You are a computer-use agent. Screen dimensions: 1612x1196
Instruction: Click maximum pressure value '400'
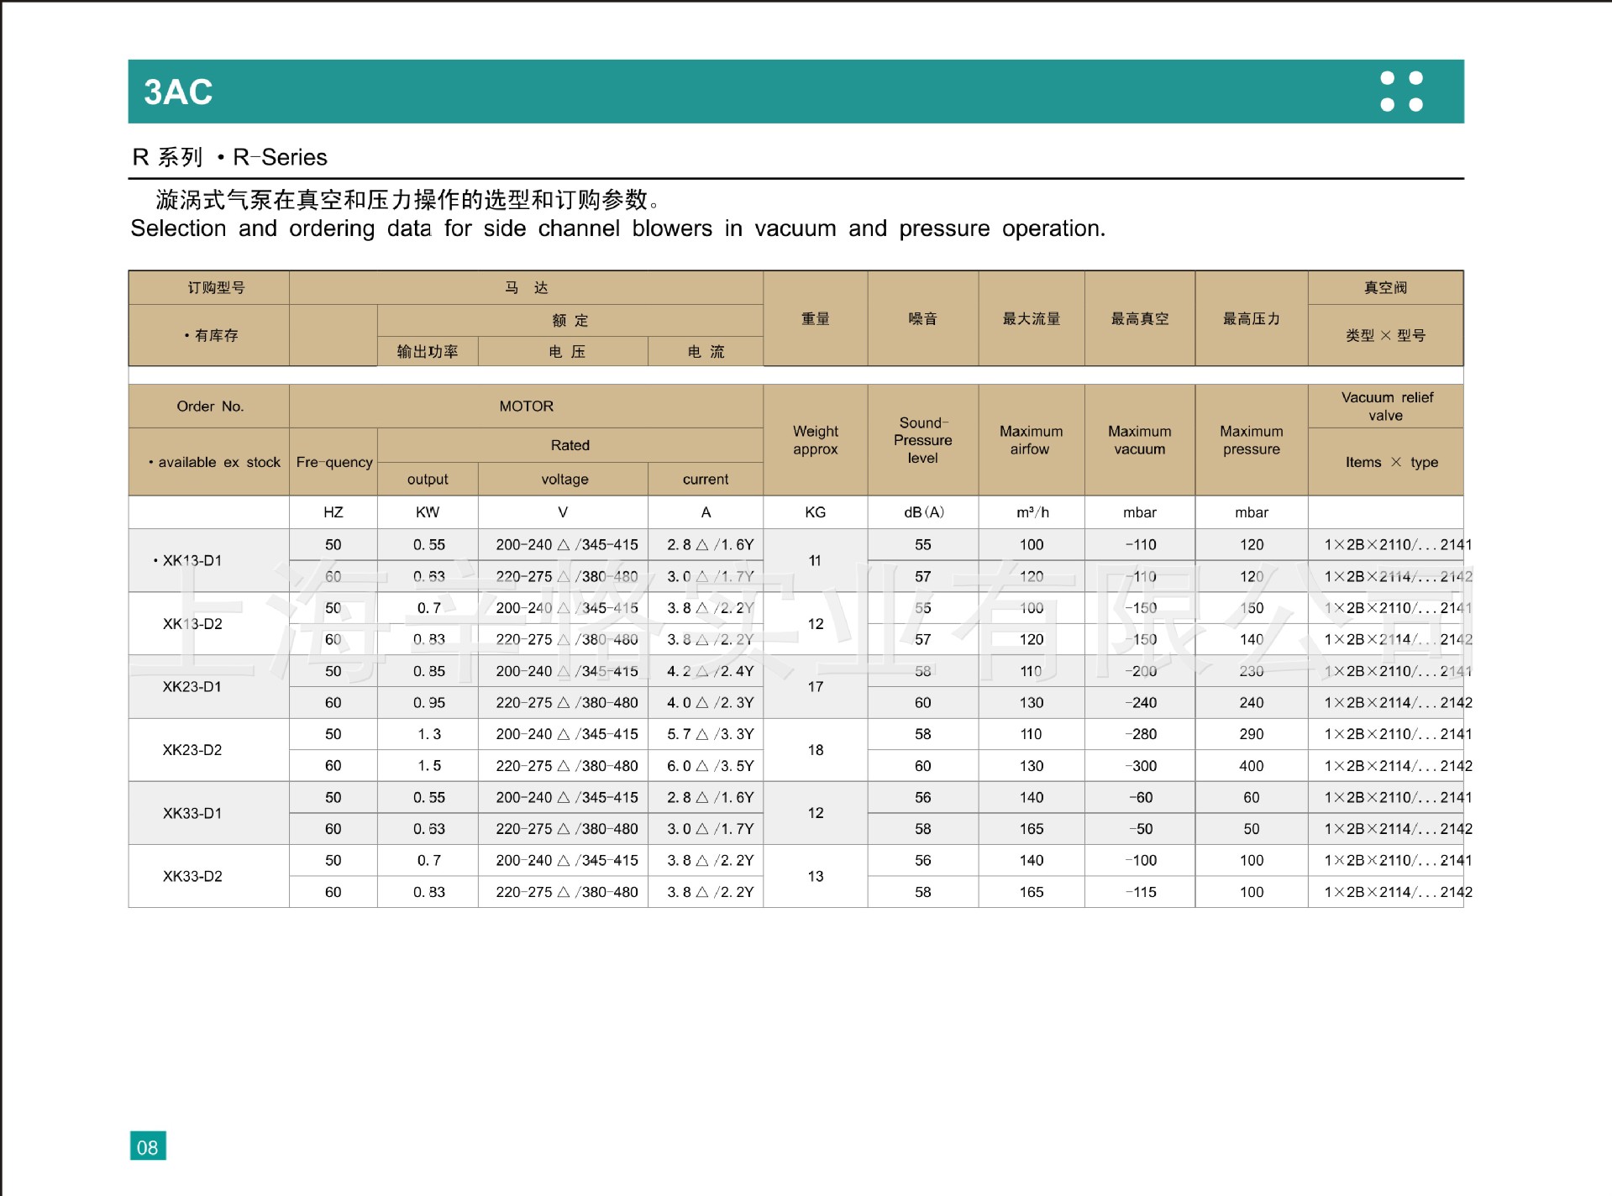[1252, 766]
